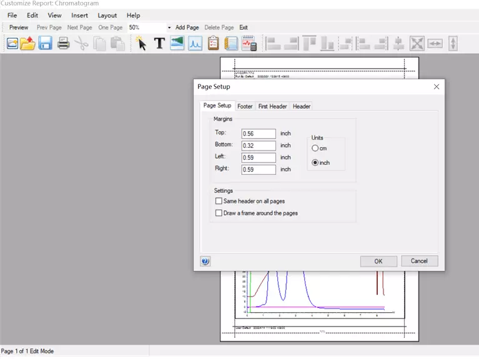Cancel the Page Setup dialog
The image size is (479, 359).
(419, 261)
